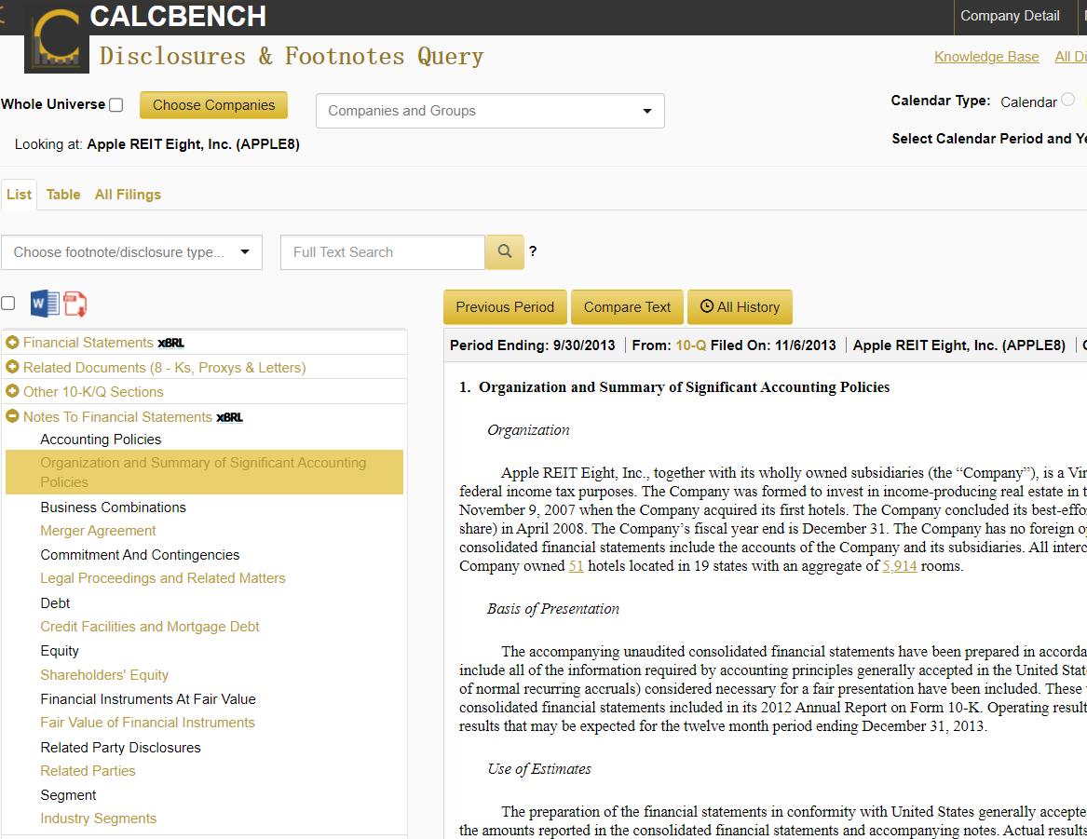Screen dimensions: 1087x839
Task: Open Companies and Groups dropdown
Action: 490,111
